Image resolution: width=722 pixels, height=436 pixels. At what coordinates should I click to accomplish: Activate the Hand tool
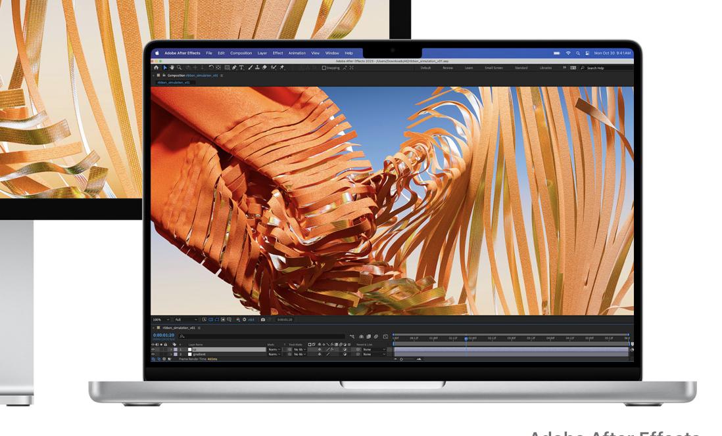tap(172, 67)
